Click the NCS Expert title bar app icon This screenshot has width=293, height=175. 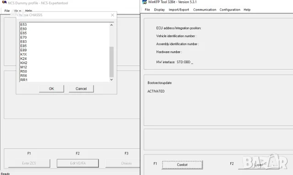click(x=4, y=2)
